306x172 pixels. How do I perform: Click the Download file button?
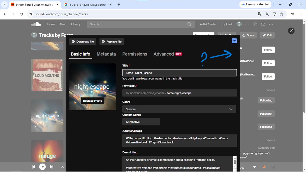coord(83,42)
